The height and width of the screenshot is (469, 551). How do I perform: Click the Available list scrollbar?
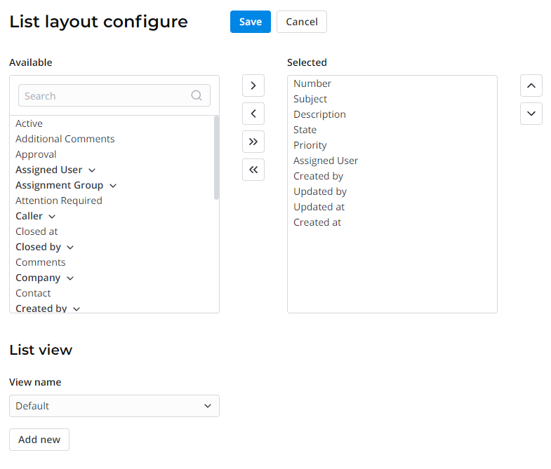click(x=216, y=158)
